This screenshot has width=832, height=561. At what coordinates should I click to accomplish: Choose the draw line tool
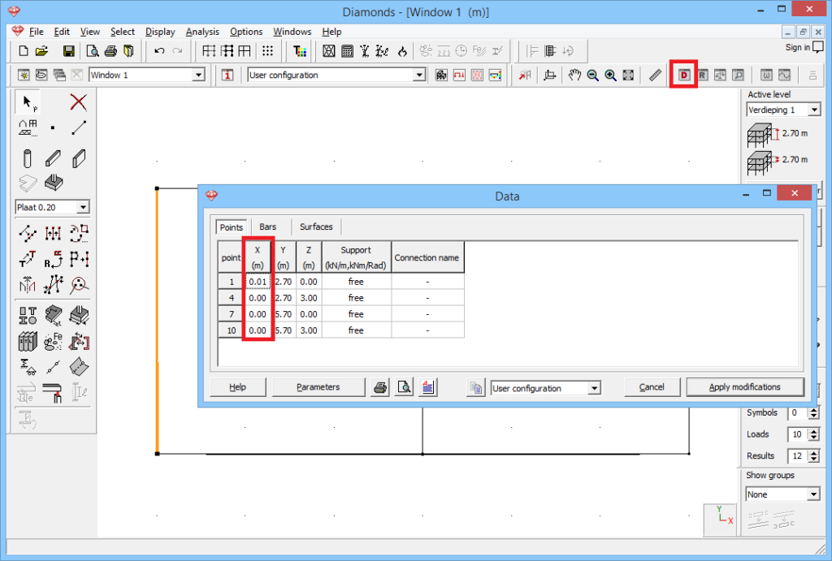79,127
